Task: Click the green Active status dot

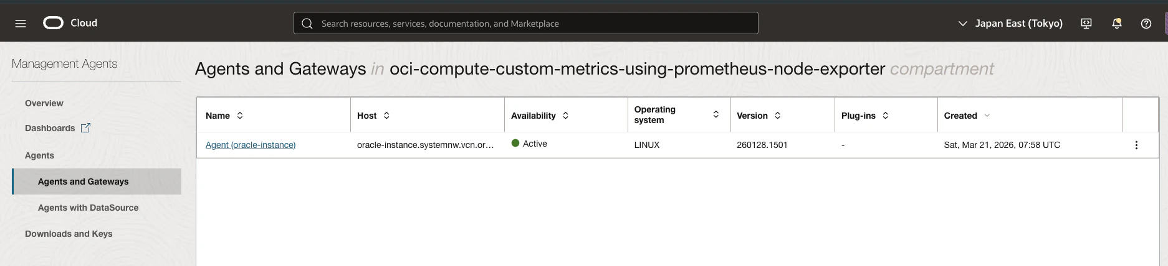Action: point(515,143)
